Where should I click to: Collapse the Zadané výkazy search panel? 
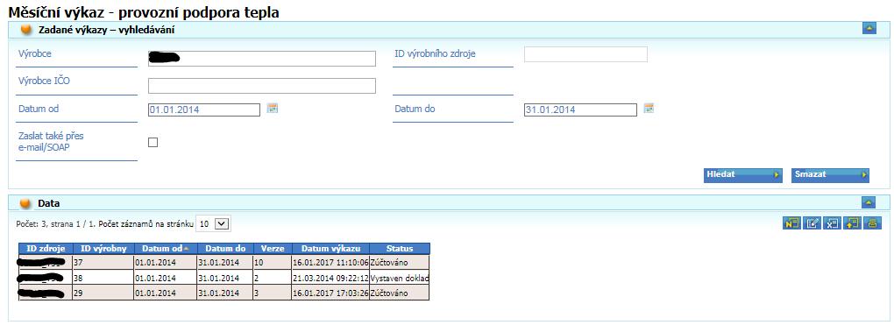click(x=869, y=29)
